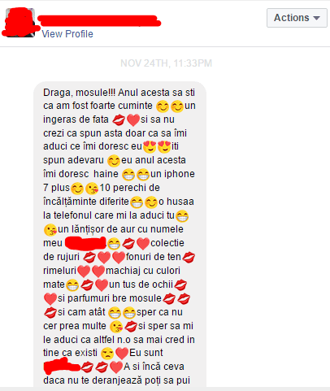This screenshot has height=391, width=330.
Task: Click the arrow beside the Actions label
Action: 316,18
